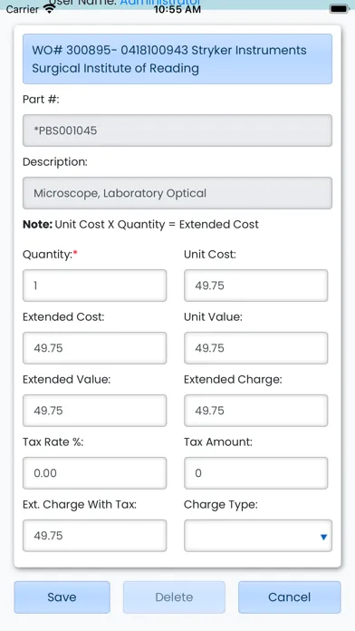Tap the battery status icon
This screenshot has width=355, height=631.
pyautogui.click(x=339, y=9)
